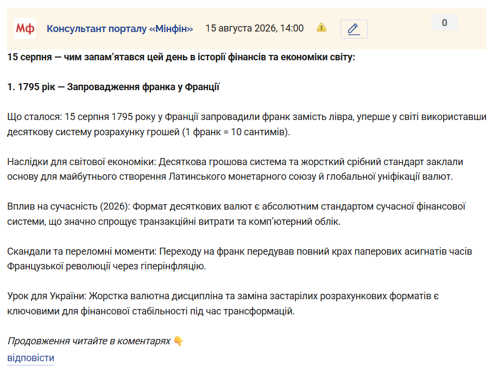Click the bold heading starting «15 серпня — чим запам'ятався»
Viewport: 492px width, 372px height.
click(181, 57)
